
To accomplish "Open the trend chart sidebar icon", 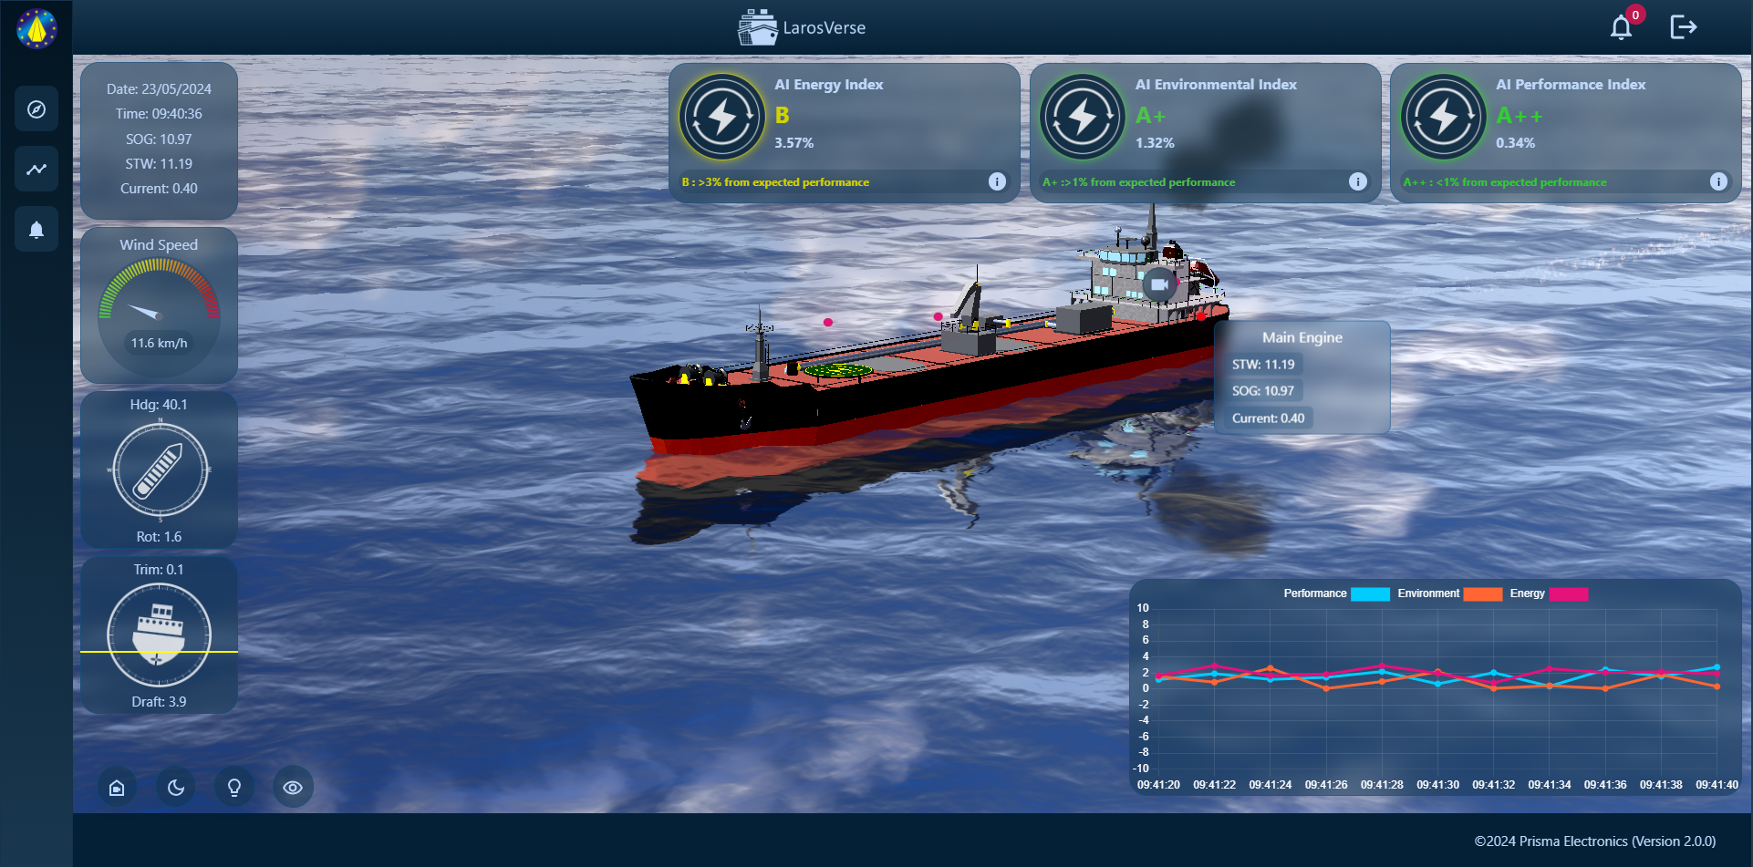I will (x=36, y=169).
